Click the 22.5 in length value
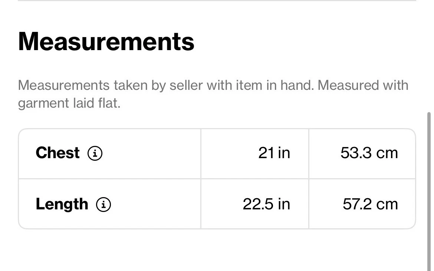 266,204
